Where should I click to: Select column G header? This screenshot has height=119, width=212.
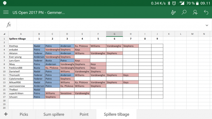[114, 34]
